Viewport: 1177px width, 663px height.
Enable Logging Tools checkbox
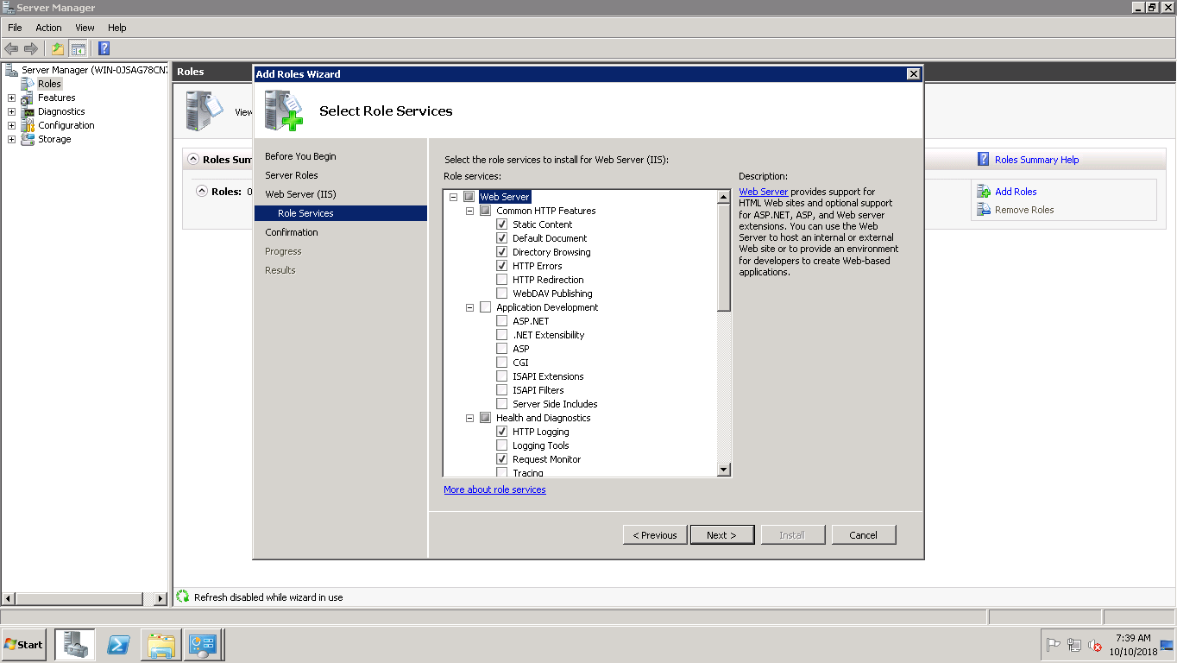502,445
